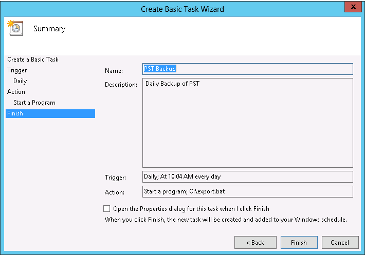
Task: Click the Name field containing PST Backup
Action: [x=248, y=69]
